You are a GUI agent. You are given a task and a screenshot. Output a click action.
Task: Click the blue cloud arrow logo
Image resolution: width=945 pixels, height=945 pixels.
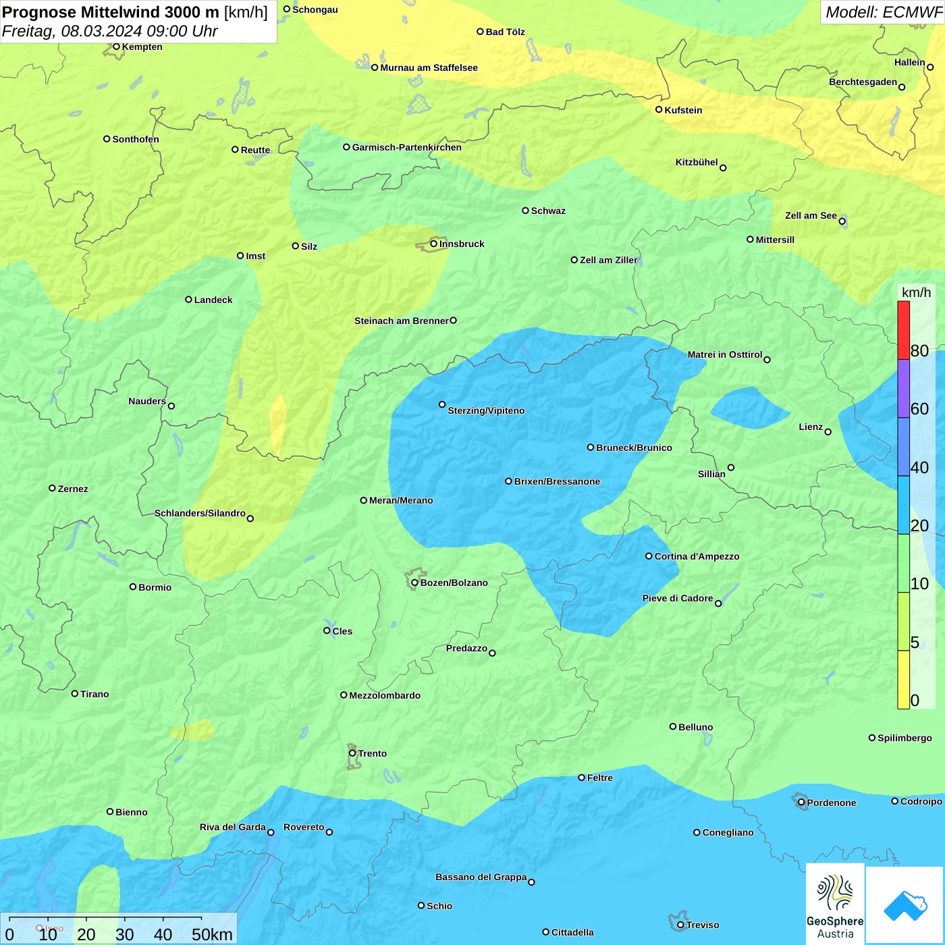click(x=905, y=905)
